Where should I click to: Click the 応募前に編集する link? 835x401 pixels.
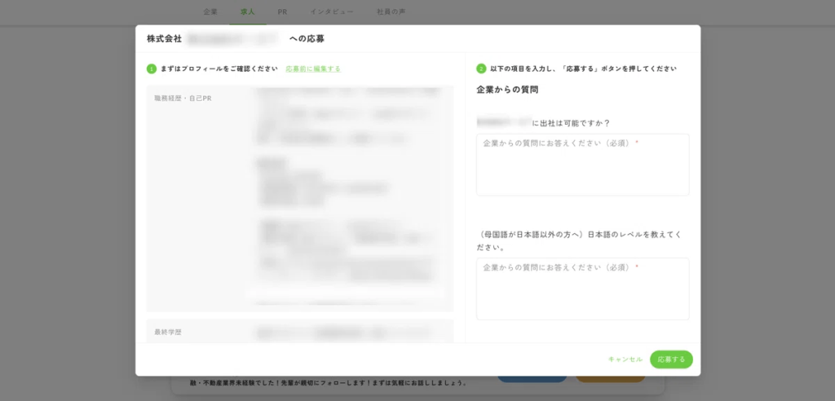pos(313,68)
